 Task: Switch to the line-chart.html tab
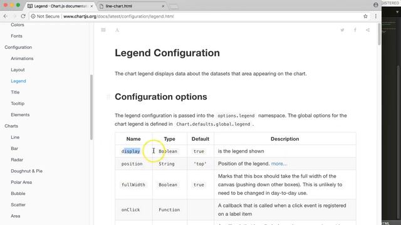[x=132, y=6]
